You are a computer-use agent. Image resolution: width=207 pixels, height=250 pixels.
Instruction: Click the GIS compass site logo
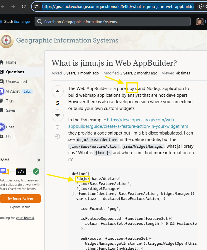coord(6,40)
